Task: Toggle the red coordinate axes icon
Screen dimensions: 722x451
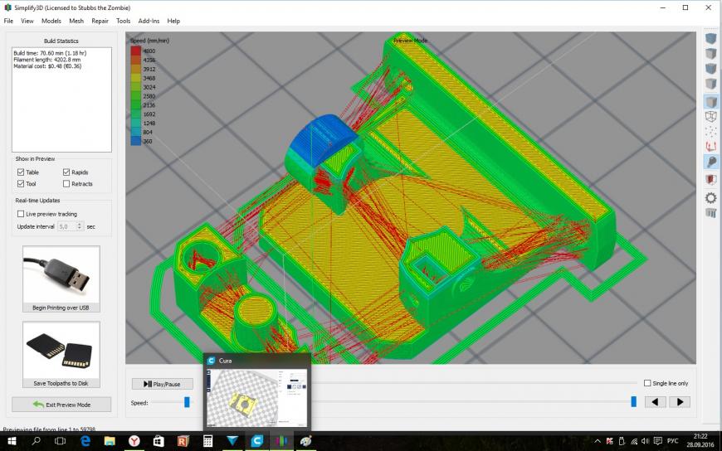Action: tap(711, 147)
